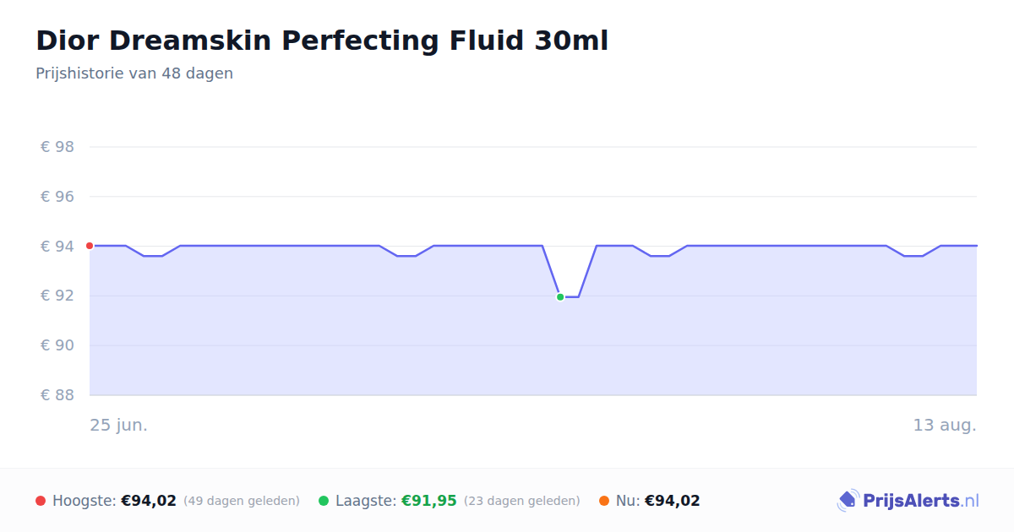
Task: Click the red highest price dot on chart
Action: (x=90, y=246)
